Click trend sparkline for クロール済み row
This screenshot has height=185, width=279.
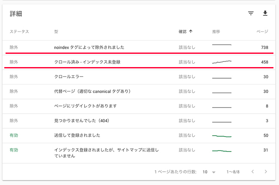(x=221, y=62)
